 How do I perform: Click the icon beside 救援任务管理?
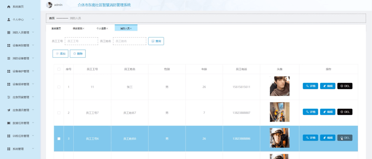pyautogui.click(x=9, y=123)
